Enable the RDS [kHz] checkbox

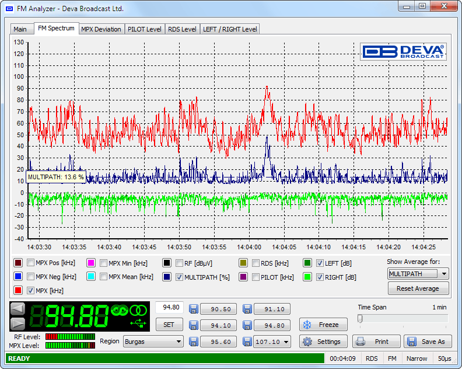pyautogui.click(x=256, y=263)
